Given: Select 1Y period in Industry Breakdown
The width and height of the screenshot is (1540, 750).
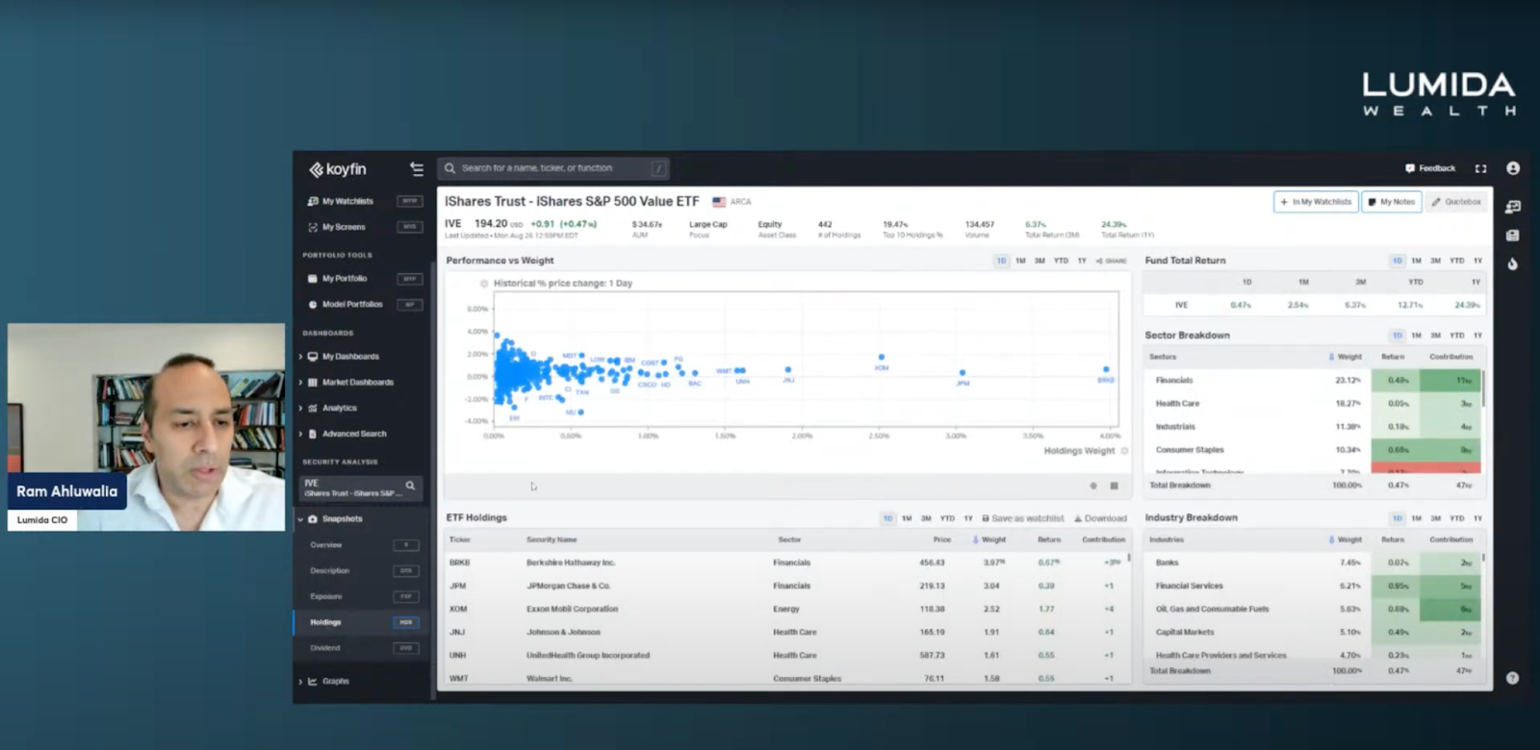Looking at the screenshot, I should point(1477,518).
